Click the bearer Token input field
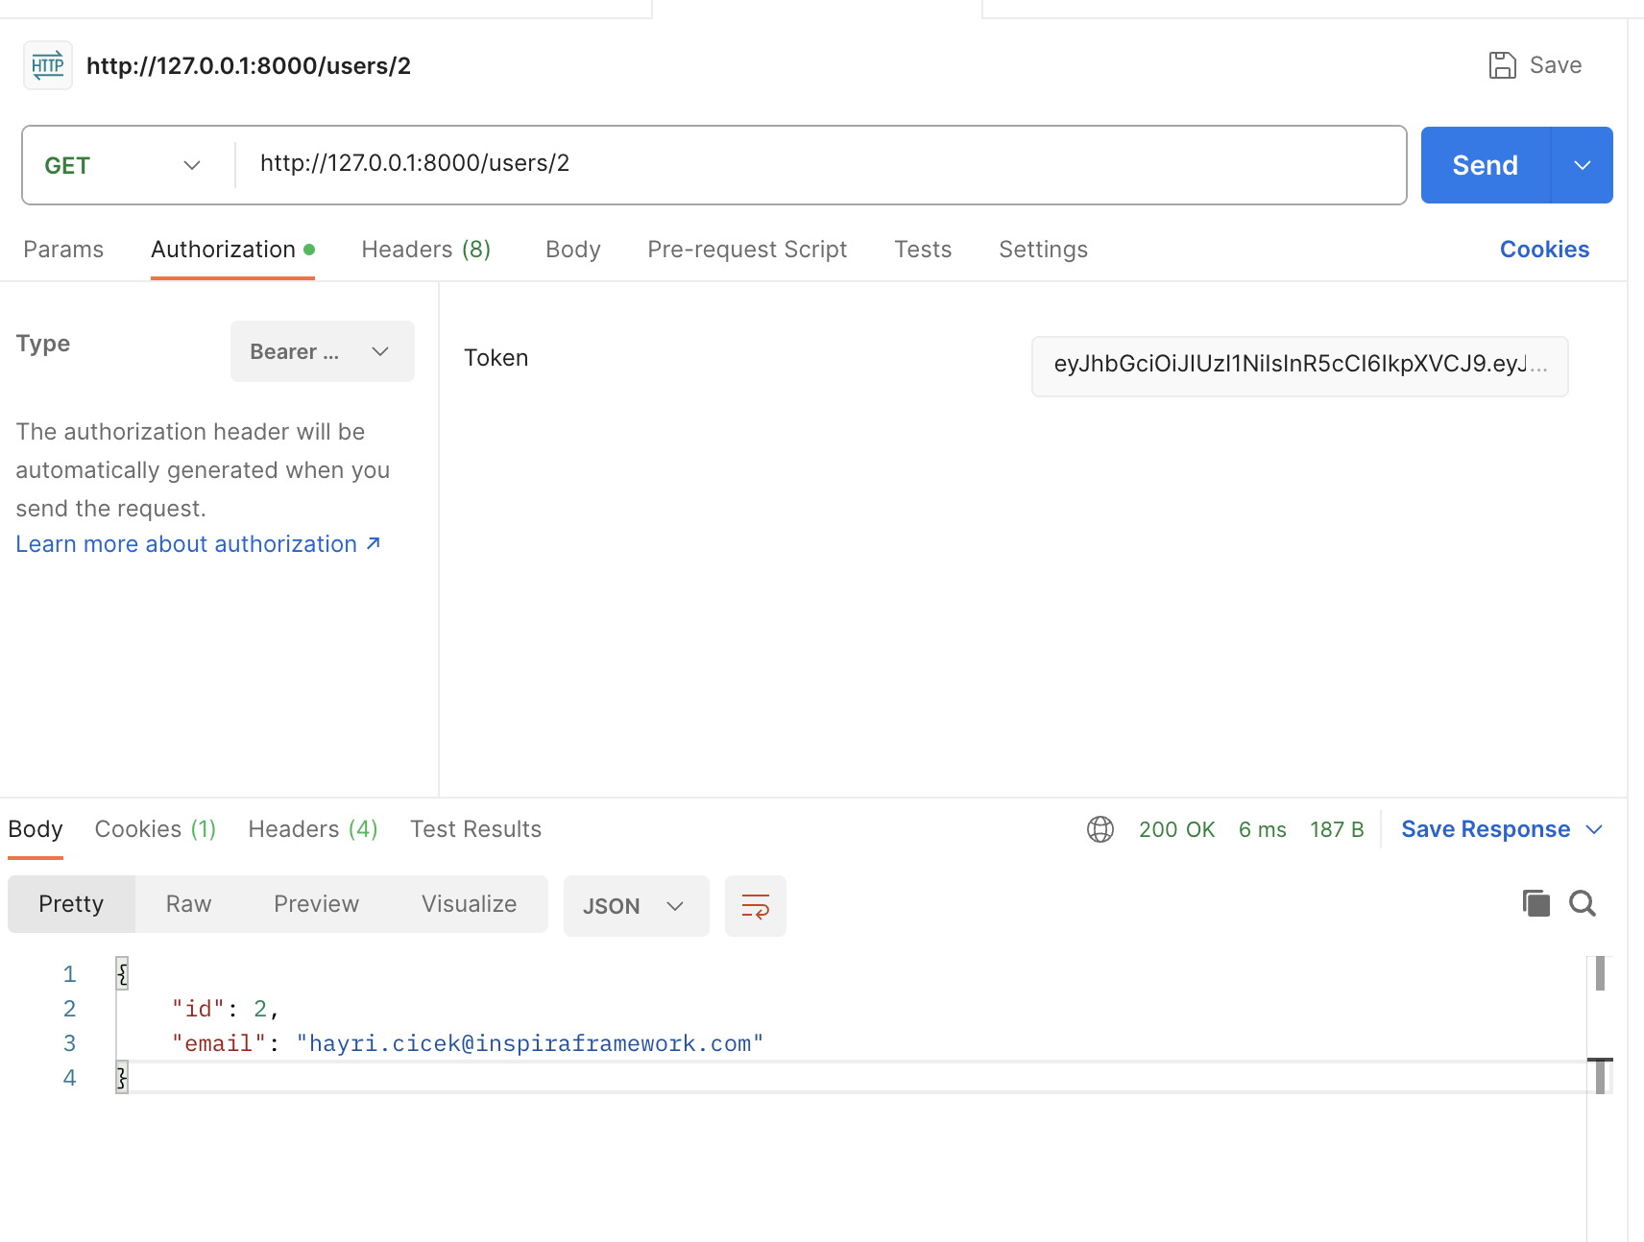1644x1242 pixels. tap(1299, 366)
